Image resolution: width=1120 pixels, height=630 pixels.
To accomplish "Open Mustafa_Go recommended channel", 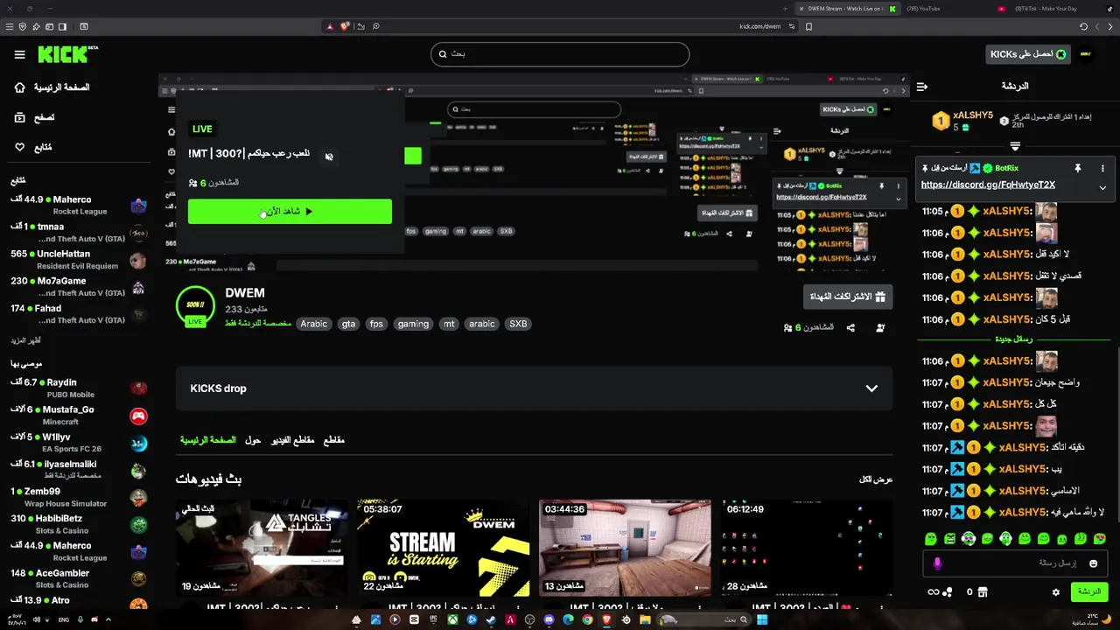I will (x=79, y=415).
